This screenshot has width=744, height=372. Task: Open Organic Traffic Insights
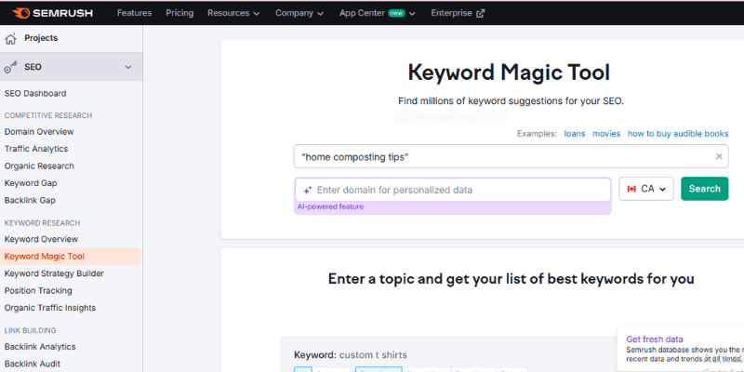pos(50,308)
